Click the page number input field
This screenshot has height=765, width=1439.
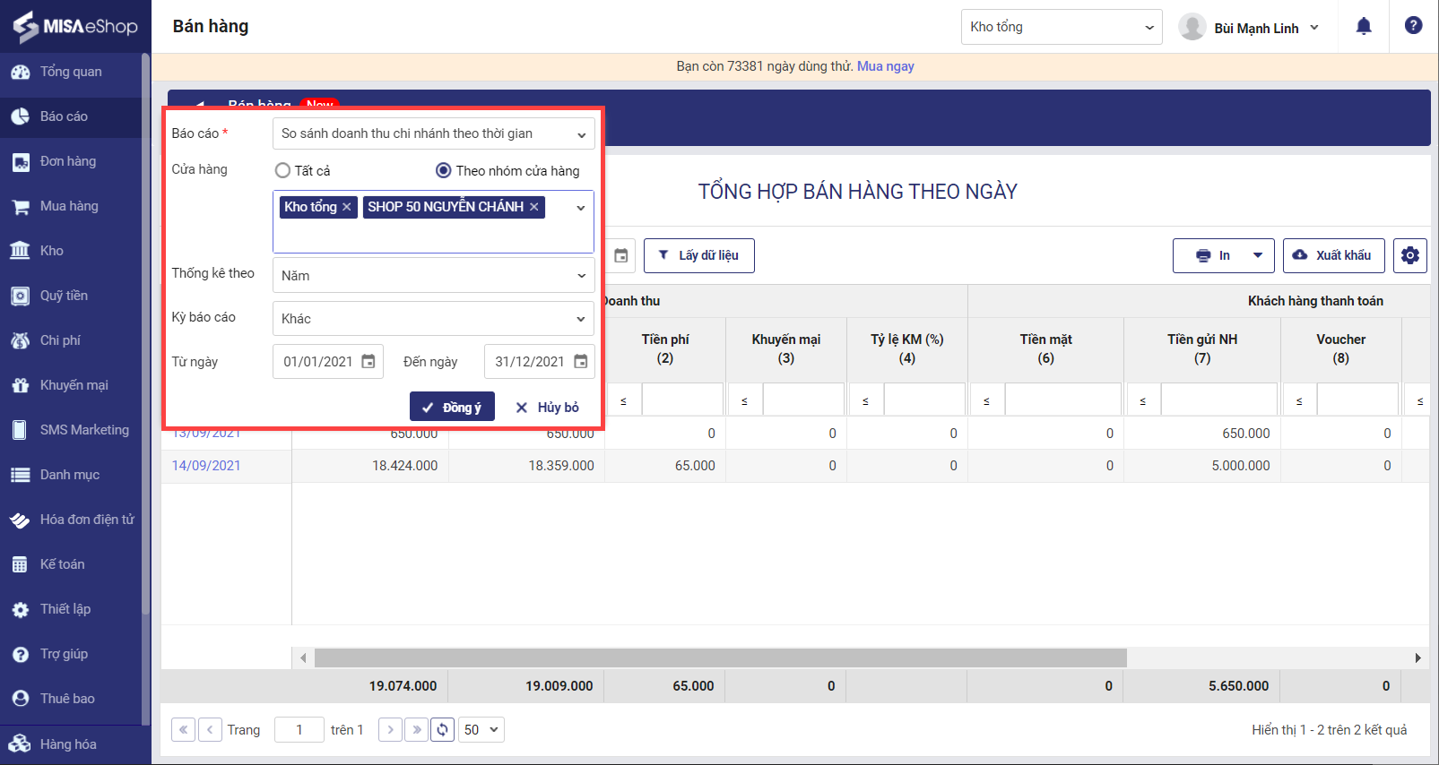(299, 729)
